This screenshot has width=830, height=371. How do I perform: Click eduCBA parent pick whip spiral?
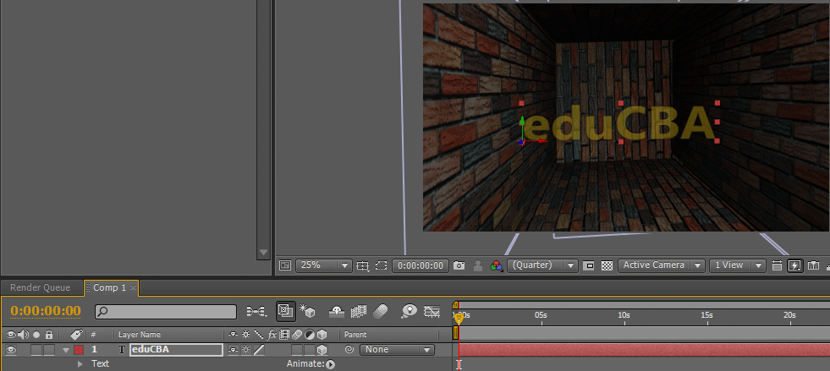tap(349, 349)
